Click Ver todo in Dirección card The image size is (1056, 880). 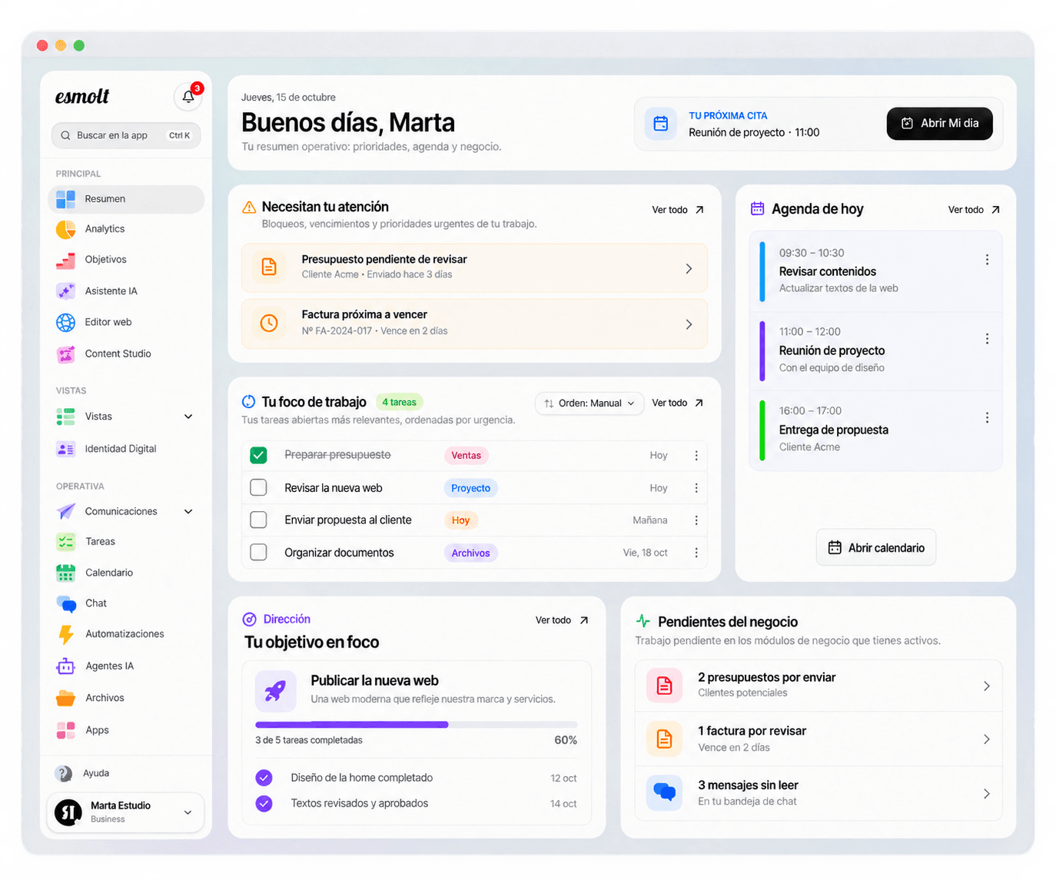[561, 620]
